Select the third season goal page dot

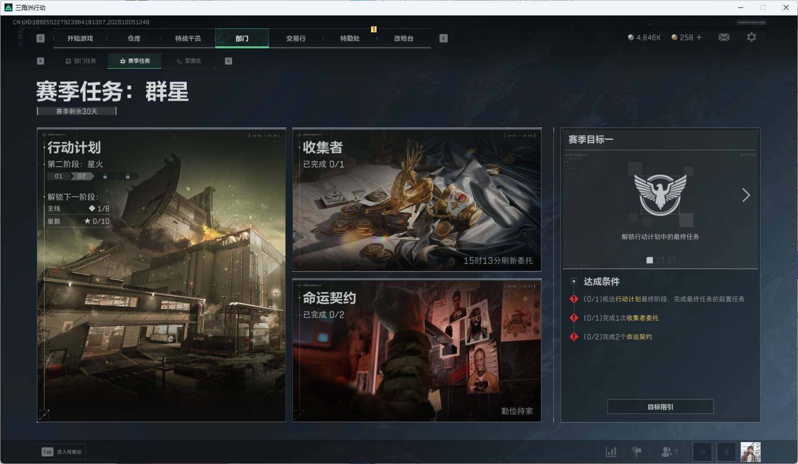click(671, 260)
